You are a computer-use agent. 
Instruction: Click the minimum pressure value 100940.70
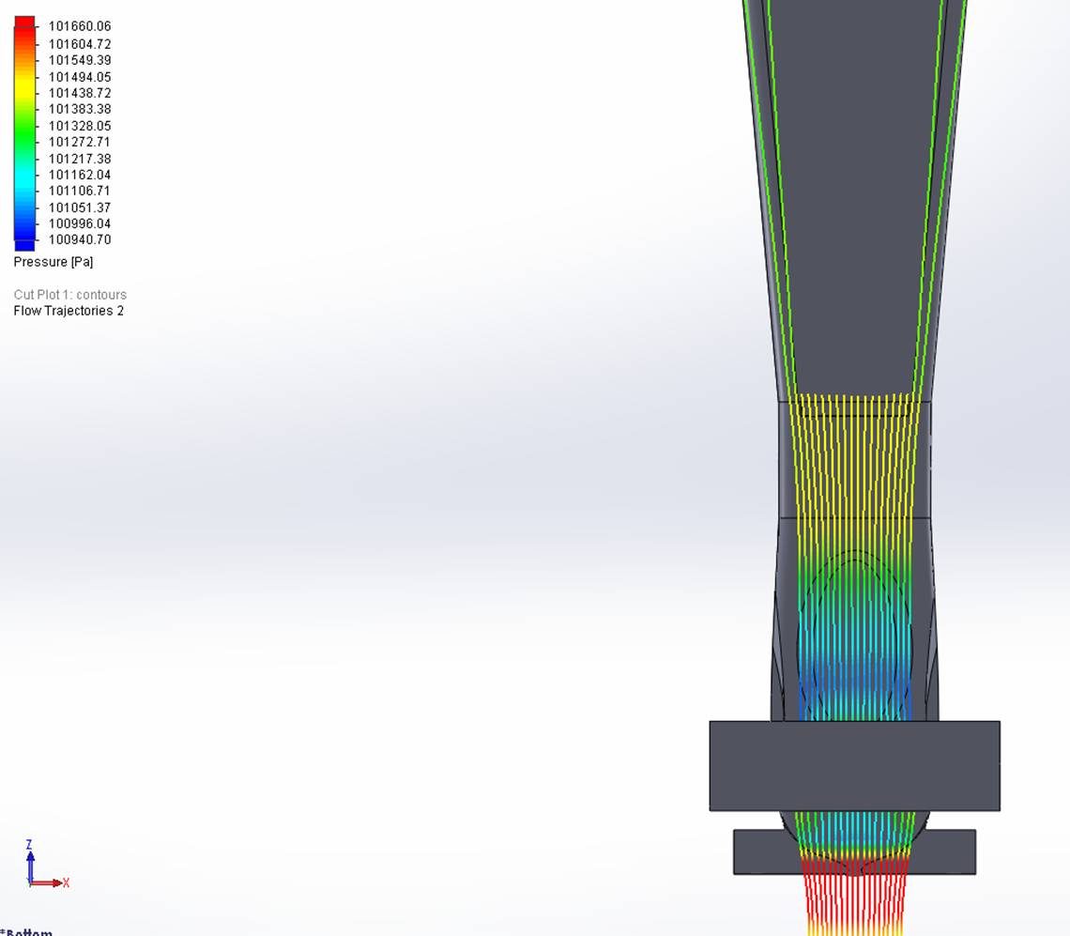click(x=80, y=239)
